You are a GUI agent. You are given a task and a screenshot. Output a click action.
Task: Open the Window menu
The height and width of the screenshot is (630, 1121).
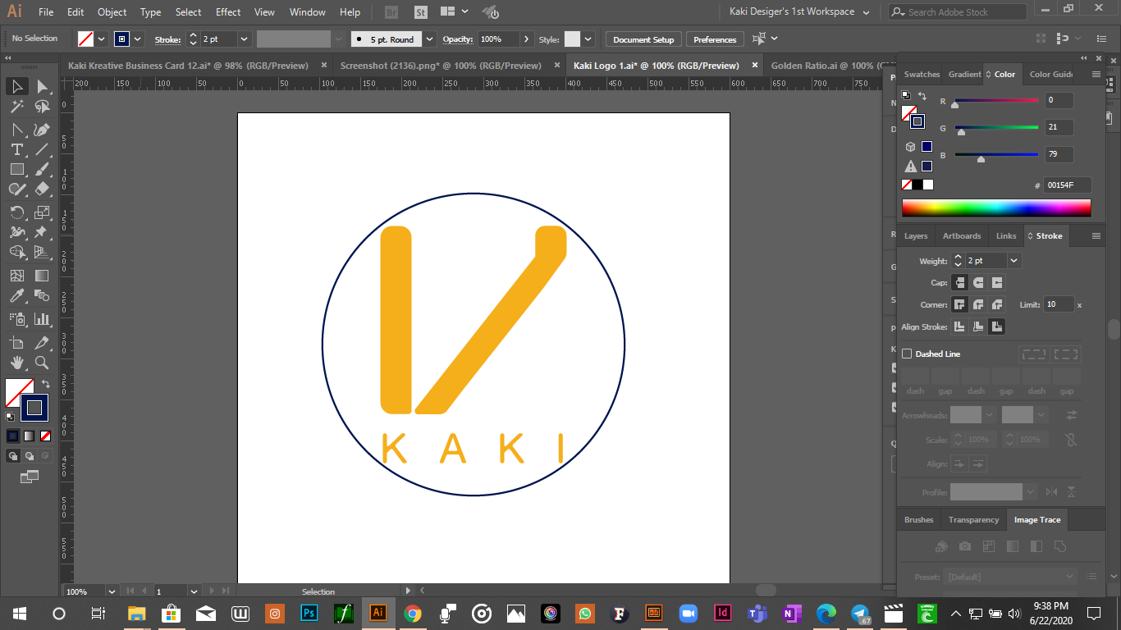(308, 12)
